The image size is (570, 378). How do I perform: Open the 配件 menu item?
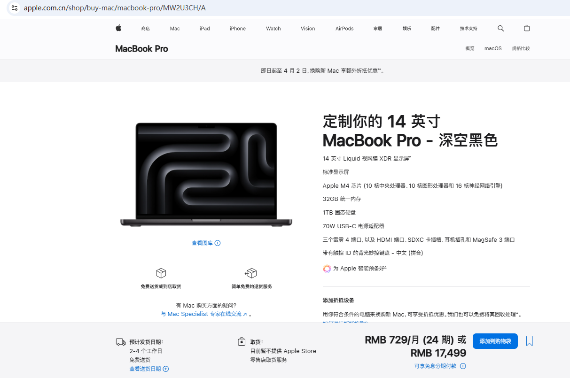[436, 29]
